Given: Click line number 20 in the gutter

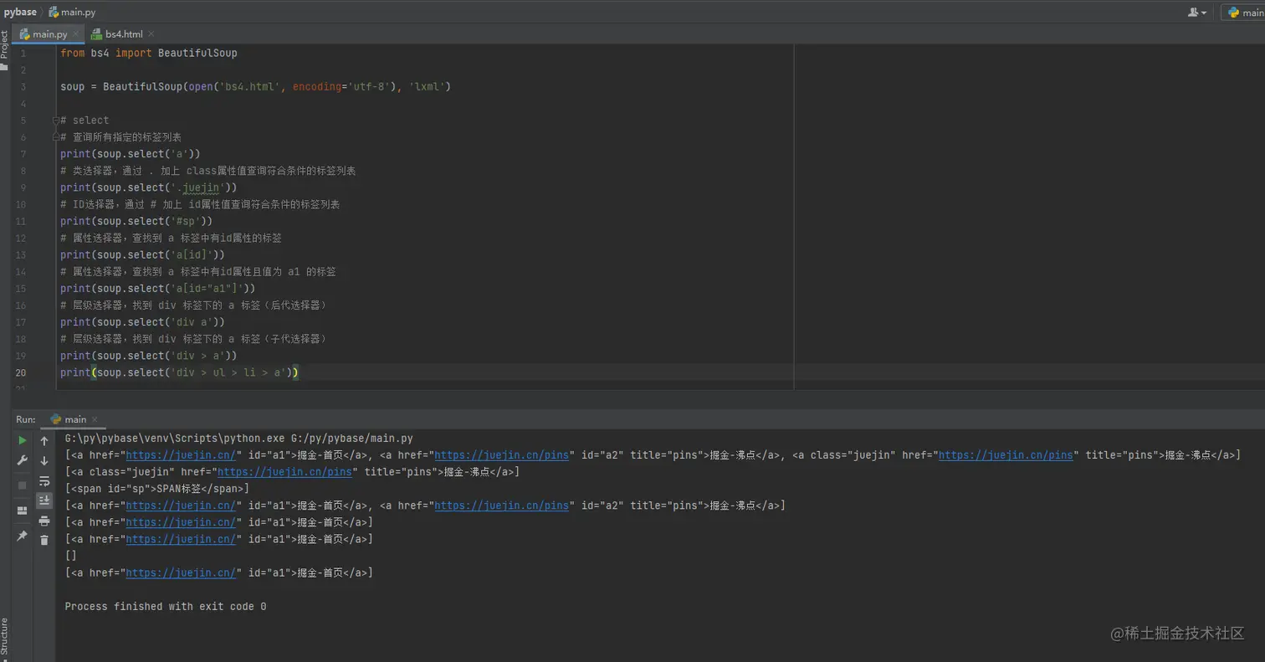Looking at the screenshot, I should coord(20,372).
